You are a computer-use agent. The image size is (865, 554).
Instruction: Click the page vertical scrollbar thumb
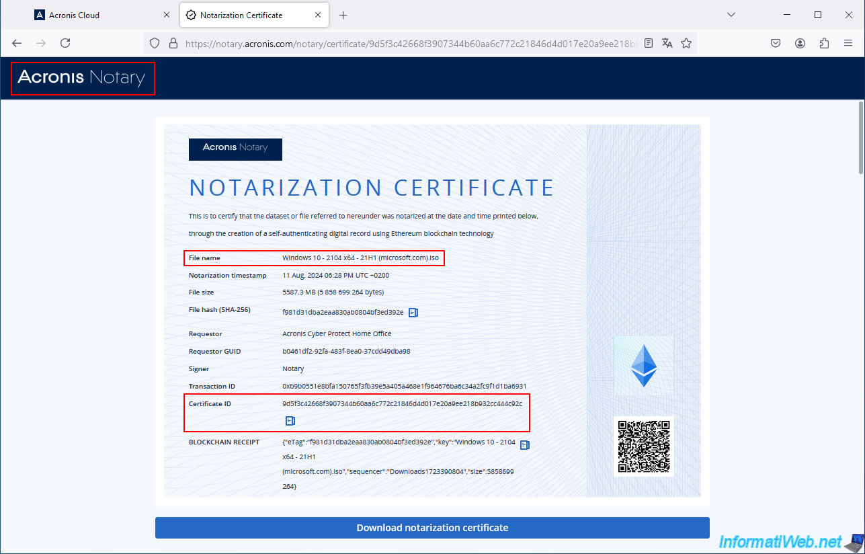tap(860, 137)
